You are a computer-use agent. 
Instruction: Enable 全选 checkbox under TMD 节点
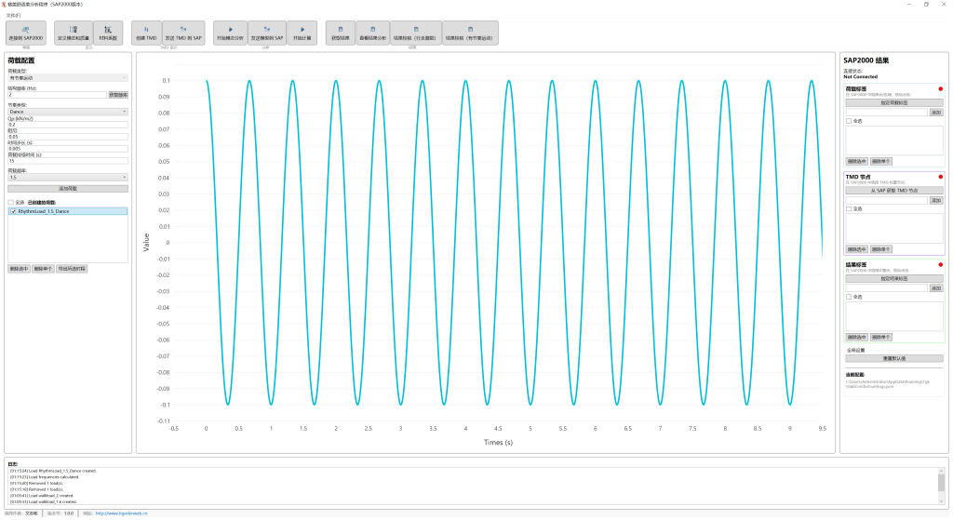[x=848, y=208]
